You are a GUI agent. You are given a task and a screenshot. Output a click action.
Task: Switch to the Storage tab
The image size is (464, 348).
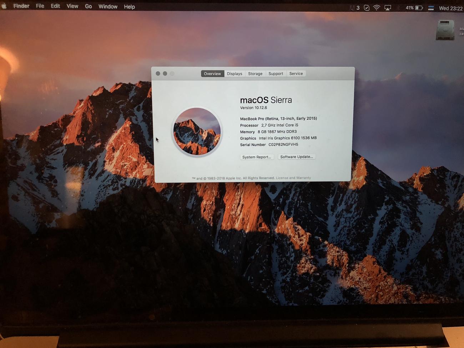point(255,74)
